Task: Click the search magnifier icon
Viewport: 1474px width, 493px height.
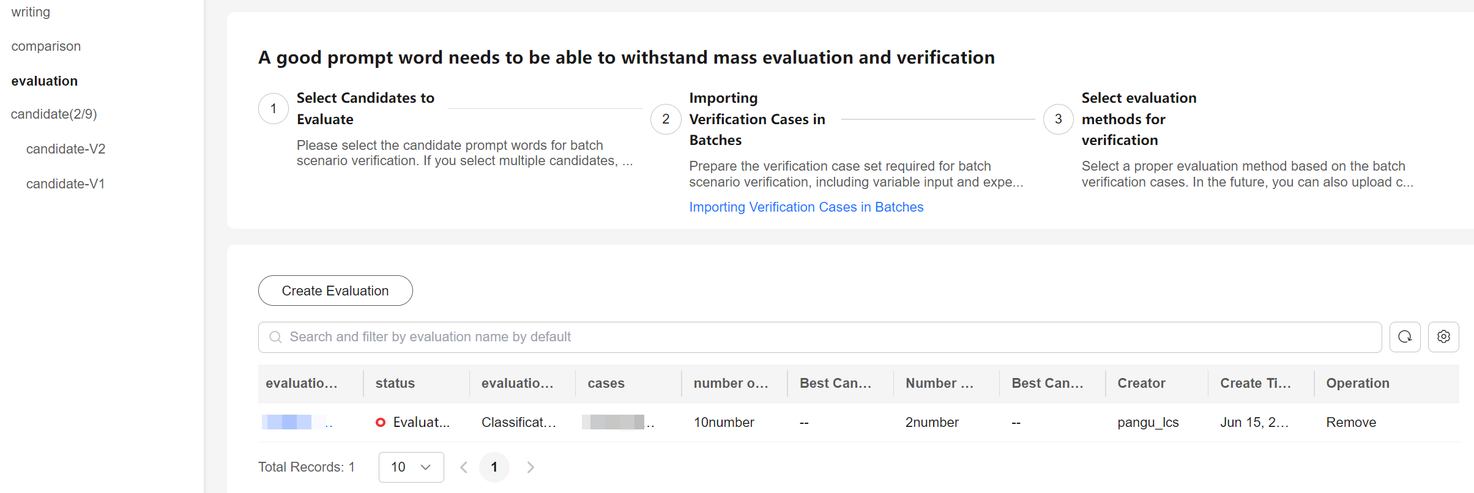Action: tap(276, 337)
